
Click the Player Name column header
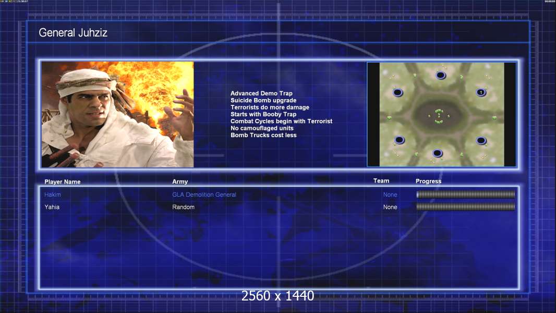pyautogui.click(x=63, y=182)
